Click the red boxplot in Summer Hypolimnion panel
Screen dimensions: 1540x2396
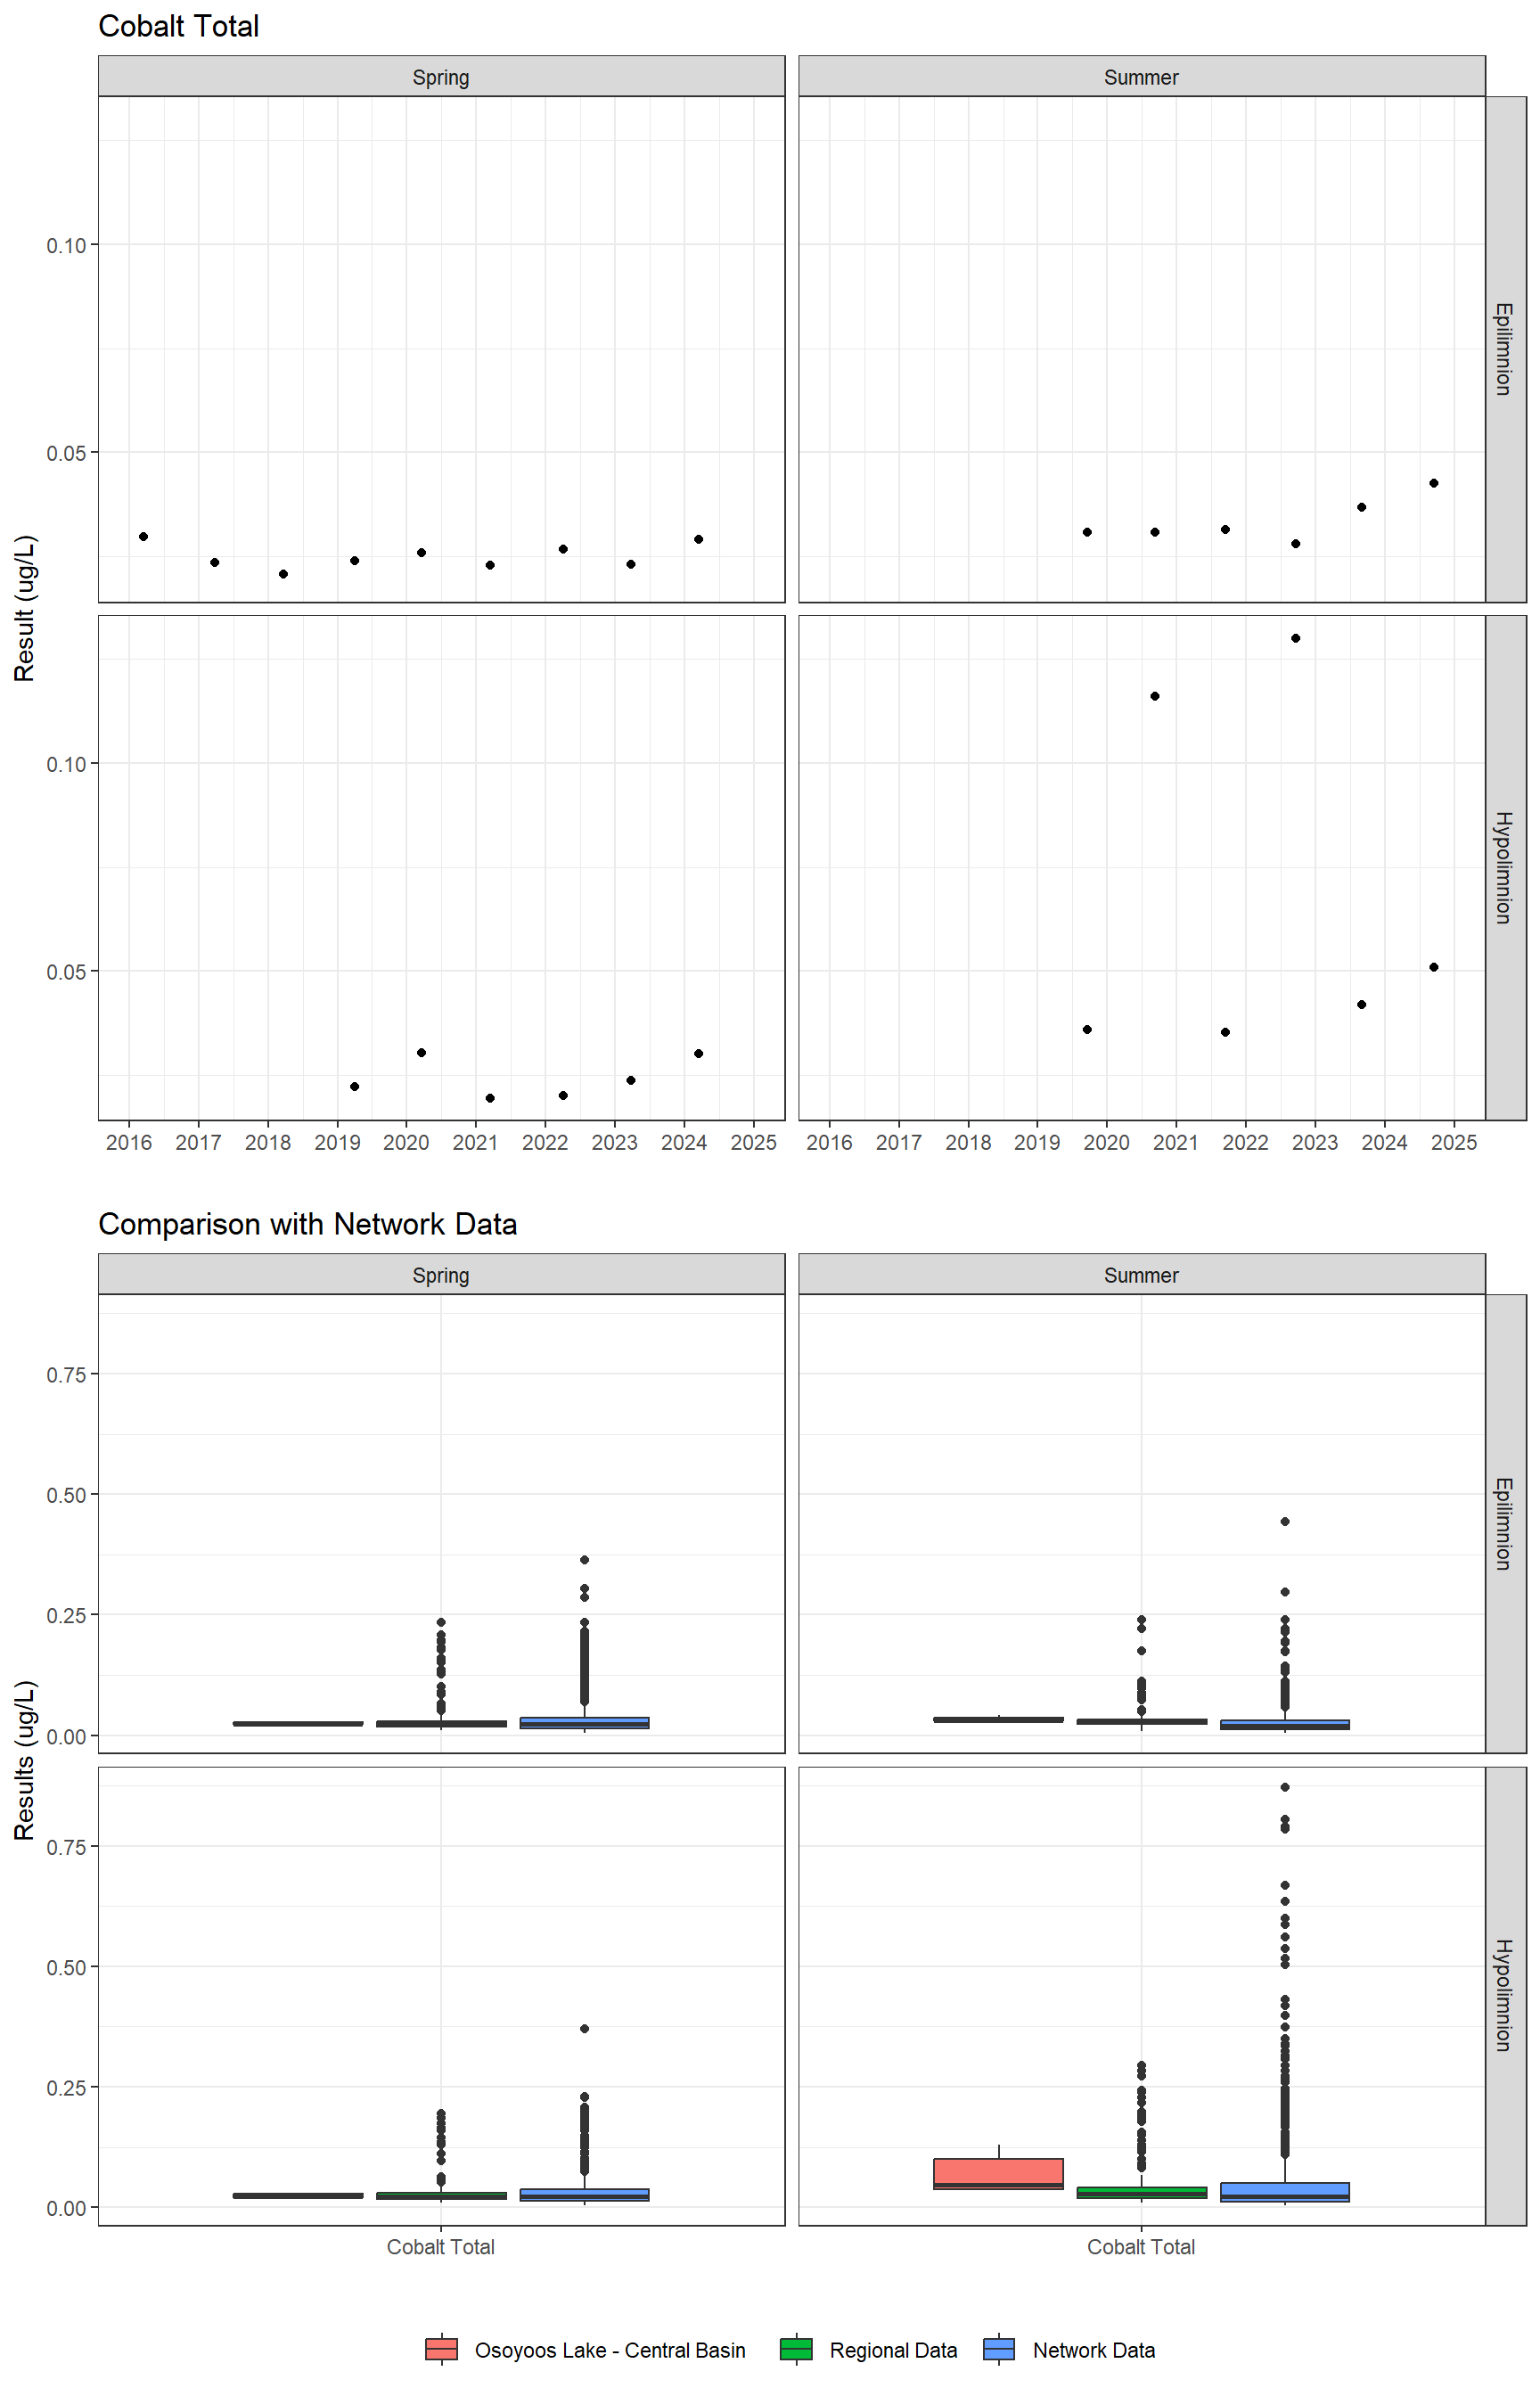(x=998, y=2173)
